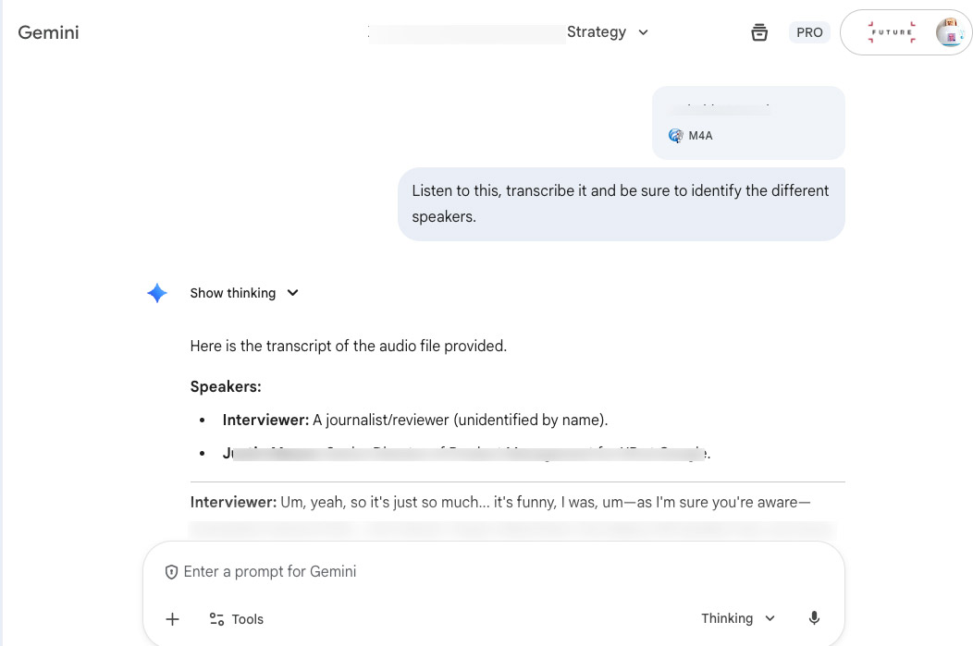Click the Interviewer speaker bullet item

(x=414, y=420)
